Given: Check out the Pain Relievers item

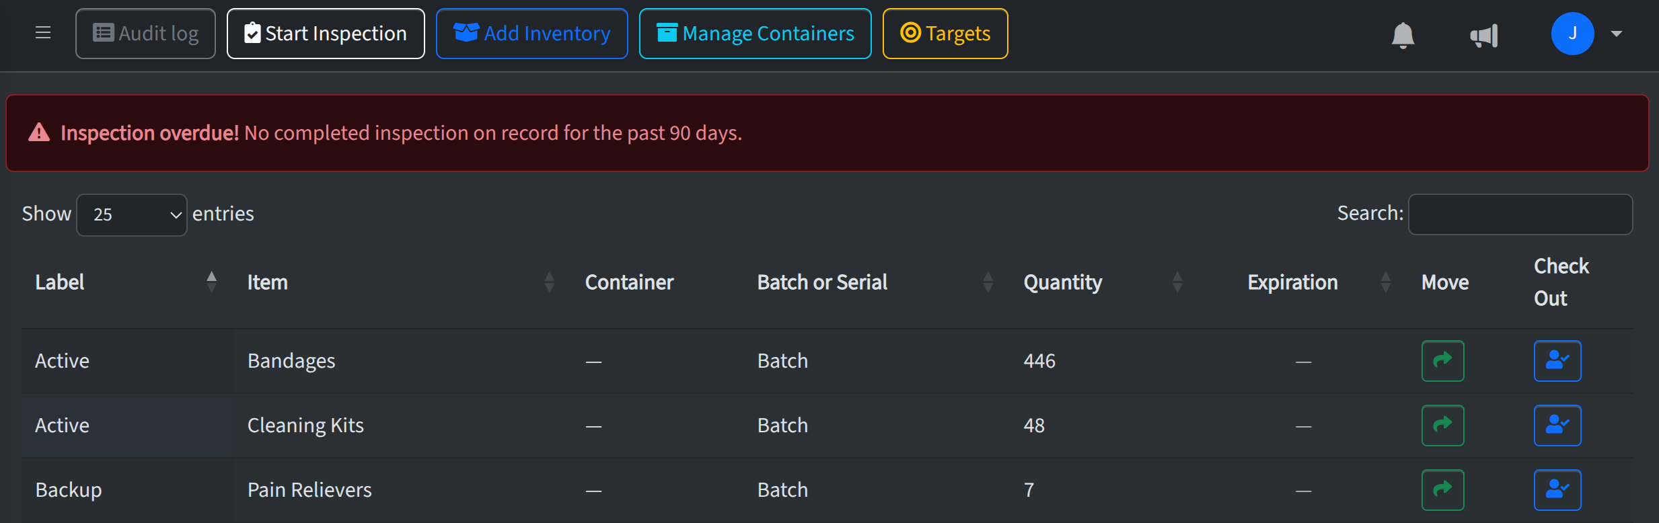Looking at the screenshot, I should point(1557,489).
